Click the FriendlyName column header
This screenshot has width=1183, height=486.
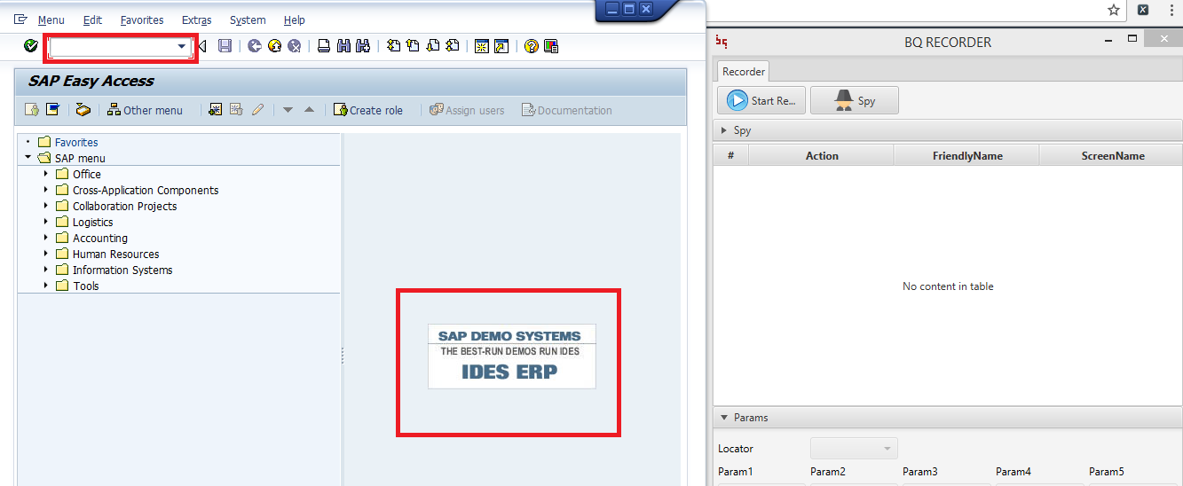click(x=967, y=155)
